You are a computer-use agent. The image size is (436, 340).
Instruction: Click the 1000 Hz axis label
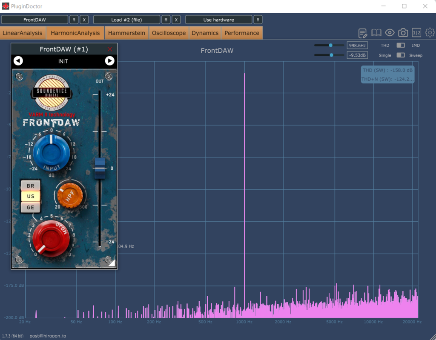pos(244,322)
